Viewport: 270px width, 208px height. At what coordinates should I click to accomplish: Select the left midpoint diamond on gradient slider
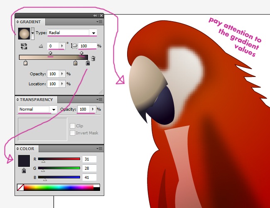point(50,53)
